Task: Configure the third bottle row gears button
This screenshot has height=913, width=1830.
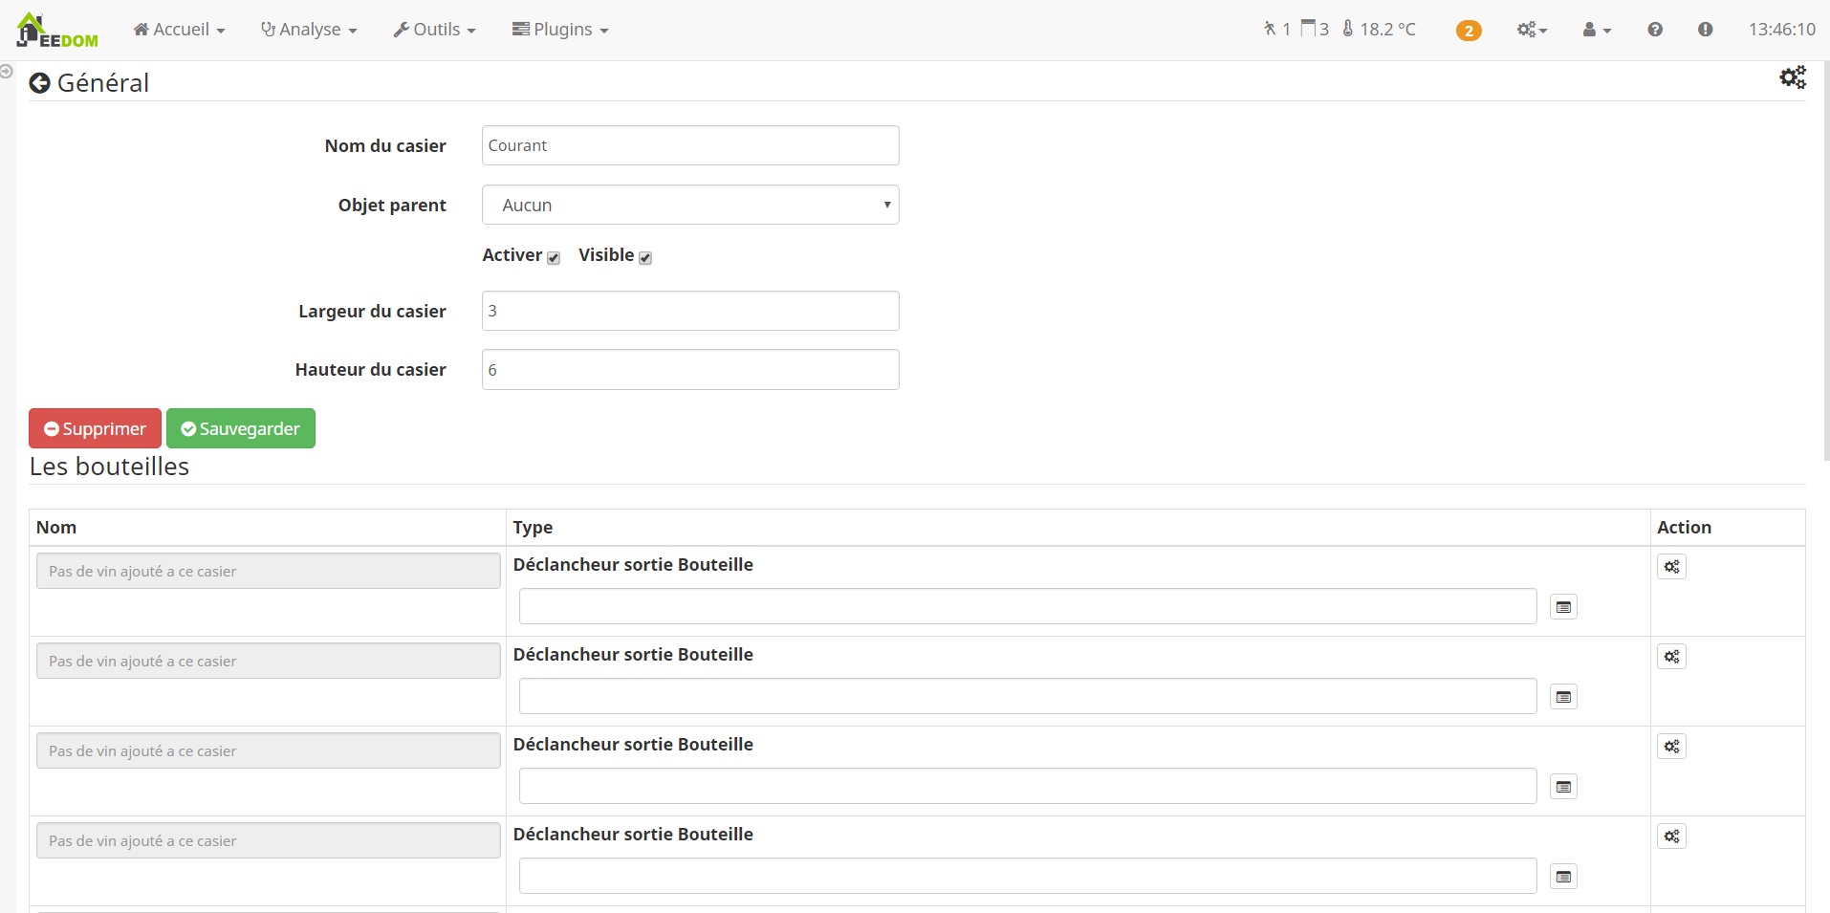Action: pyautogui.click(x=1671, y=747)
